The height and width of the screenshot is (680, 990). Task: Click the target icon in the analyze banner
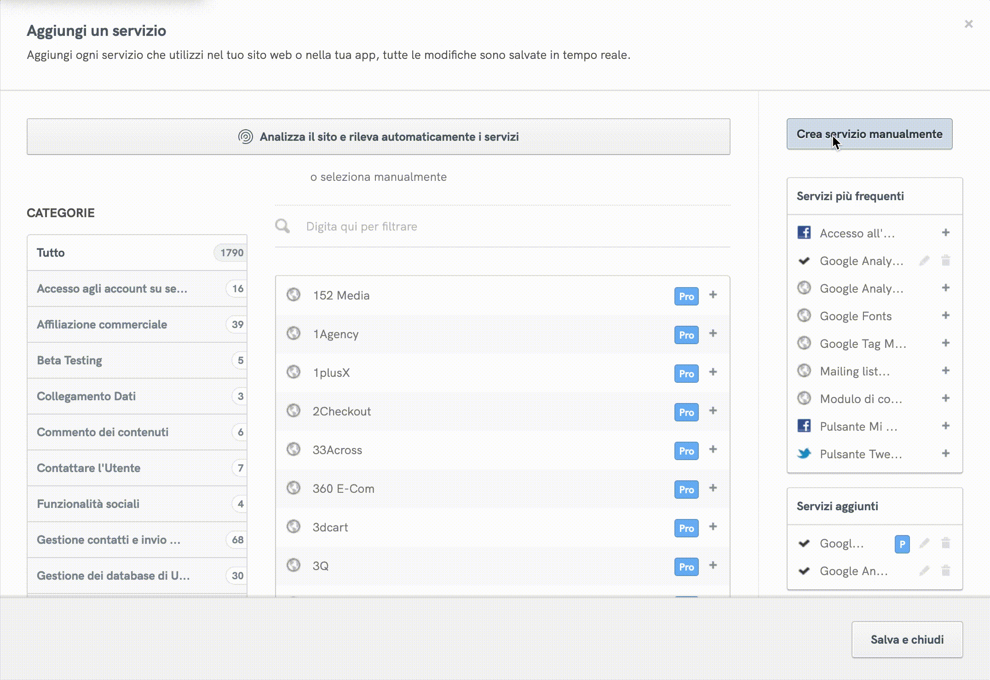[x=246, y=137]
